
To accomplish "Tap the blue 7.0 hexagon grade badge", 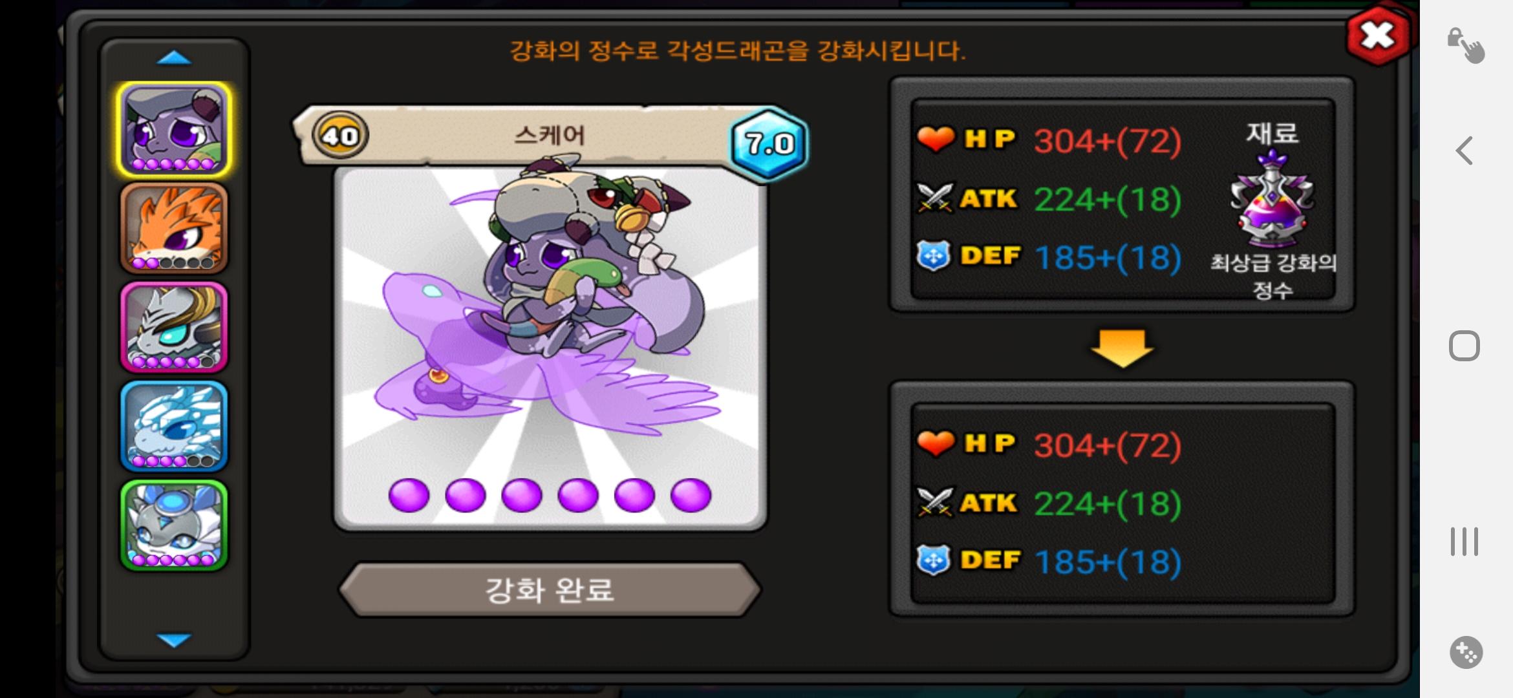I will click(769, 143).
